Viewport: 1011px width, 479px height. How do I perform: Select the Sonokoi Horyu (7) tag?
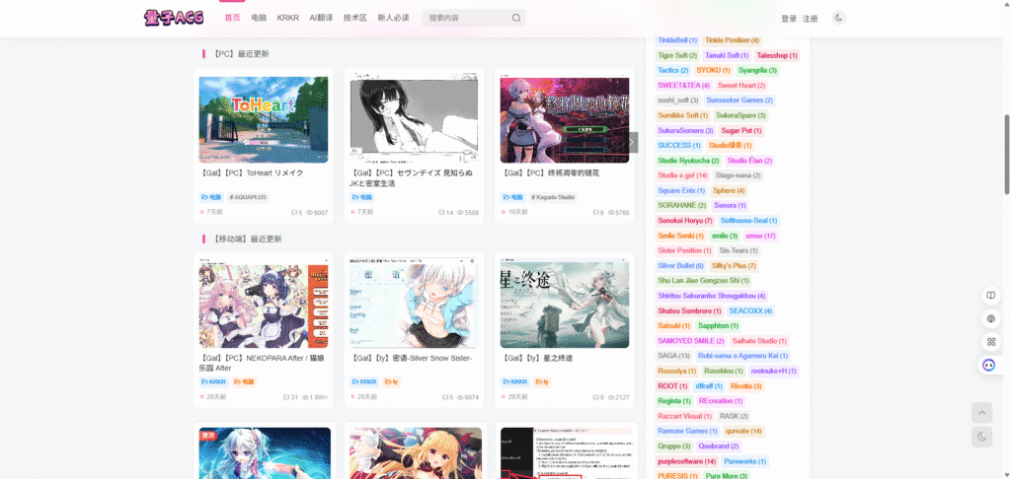685,220
